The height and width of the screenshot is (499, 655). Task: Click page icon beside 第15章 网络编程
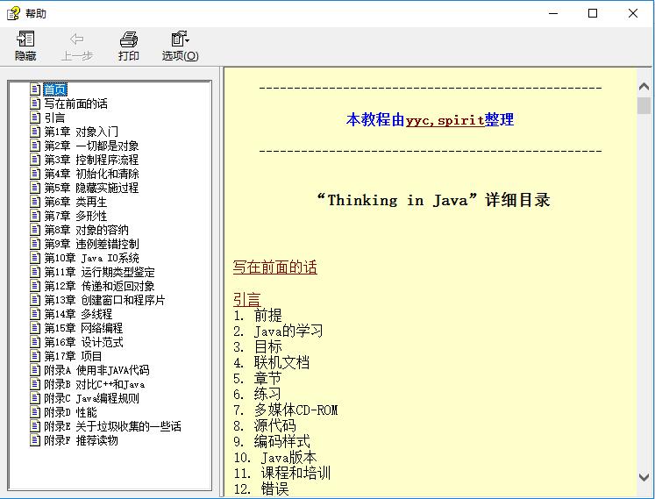tap(35, 328)
